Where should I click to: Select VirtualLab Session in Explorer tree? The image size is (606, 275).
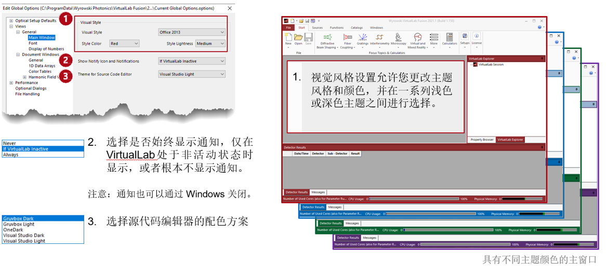point(491,65)
